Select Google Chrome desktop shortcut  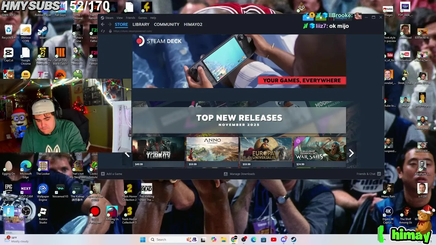(x=26, y=56)
